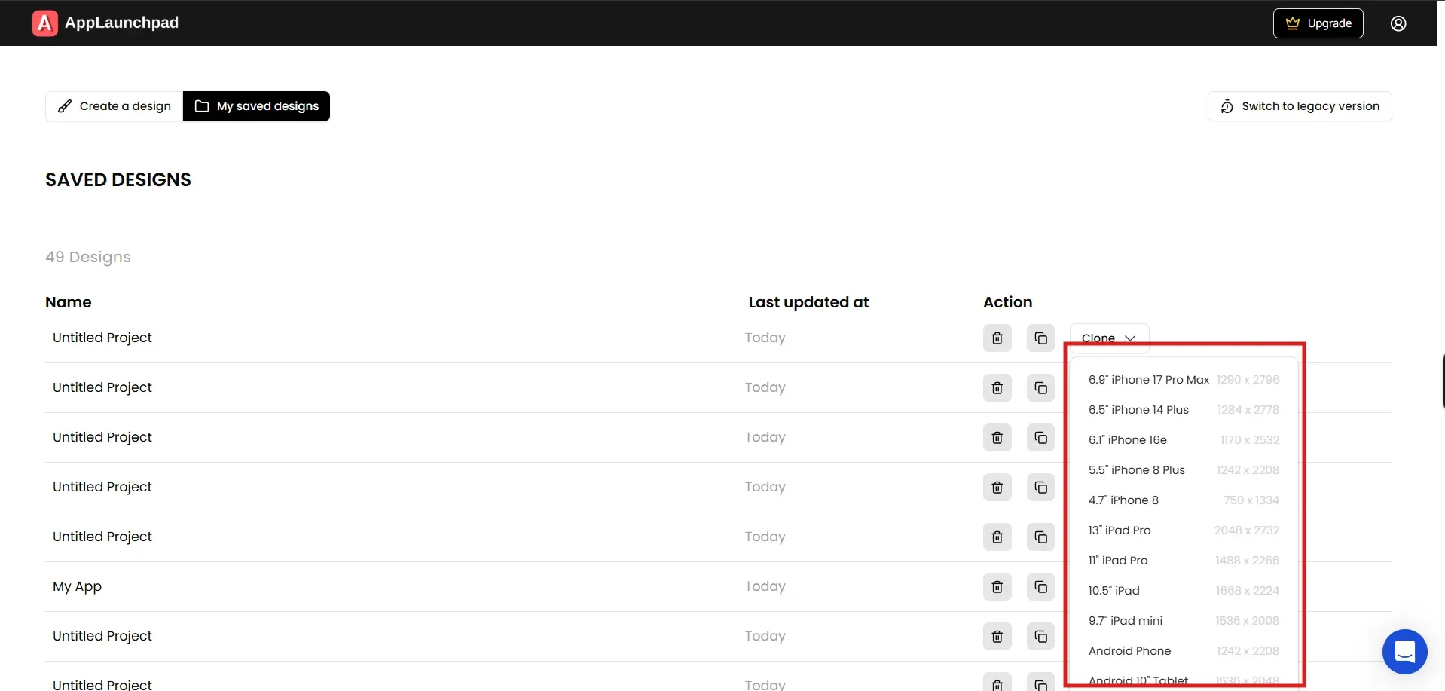Open the Clone size dropdown
The image size is (1445, 691).
click(1109, 338)
